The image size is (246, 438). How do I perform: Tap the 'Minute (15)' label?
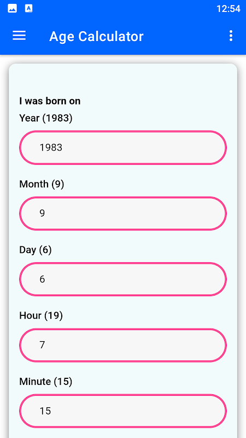tap(46, 382)
